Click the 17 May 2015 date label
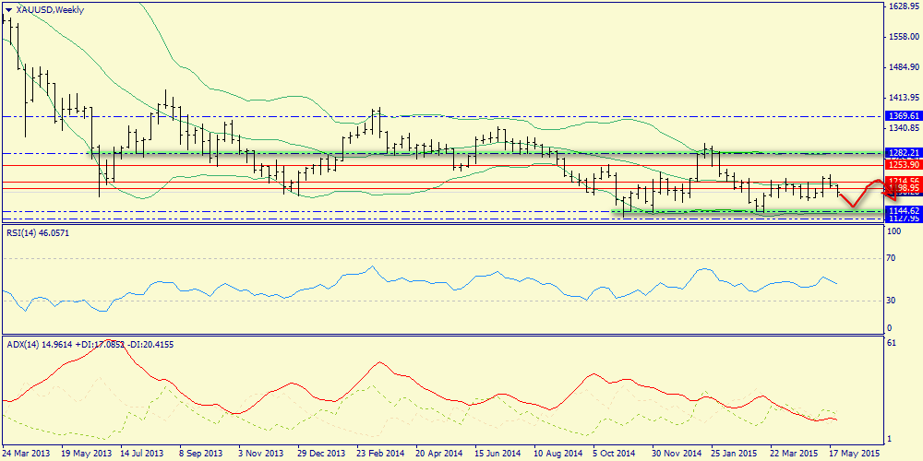Image resolution: width=923 pixels, height=461 pixels. (853, 454)
